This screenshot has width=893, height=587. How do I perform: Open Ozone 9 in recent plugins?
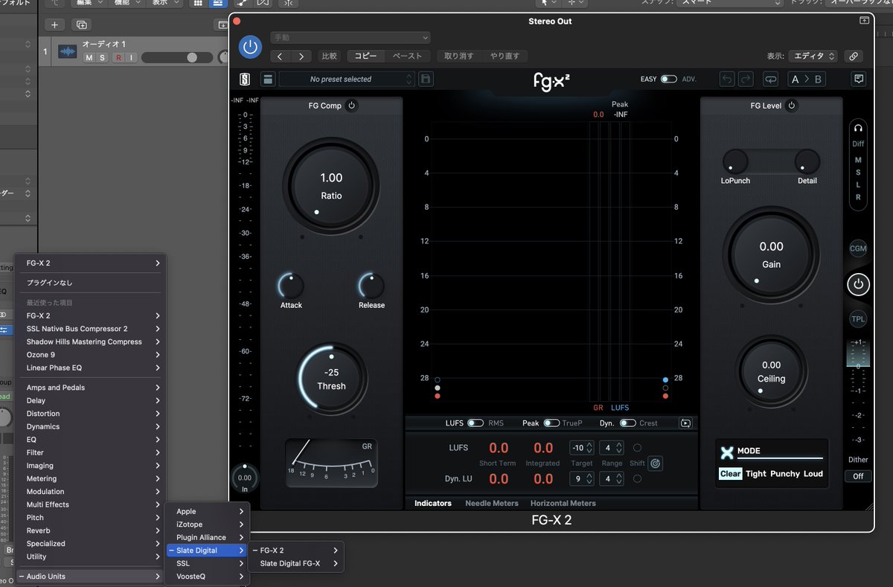[90, 355]
